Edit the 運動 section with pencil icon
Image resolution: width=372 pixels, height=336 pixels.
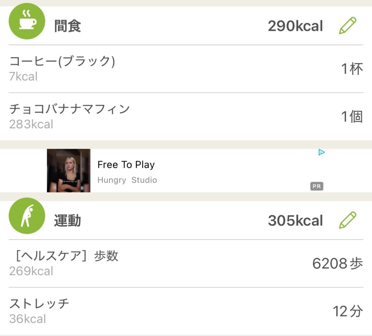[348, 220]
